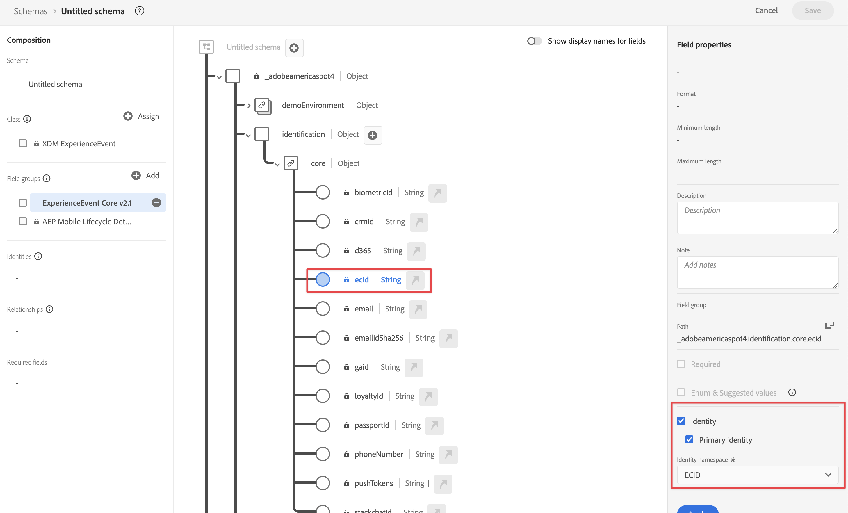This screenshot has width=848, height=513.
Task: Collapse the core object node
Action: click(x=277, y=165)
